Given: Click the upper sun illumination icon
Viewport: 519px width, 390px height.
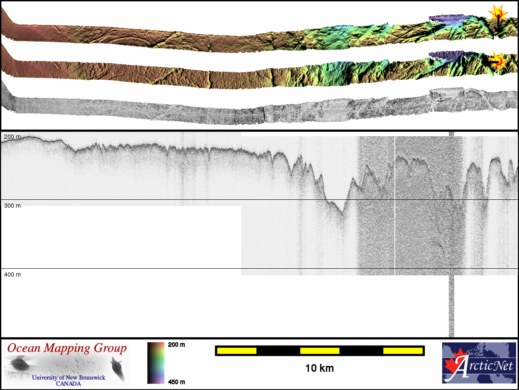Looking at the screenshot, I should click(498, 14).
